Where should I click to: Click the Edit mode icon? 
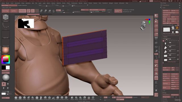[x=28, y=11]
